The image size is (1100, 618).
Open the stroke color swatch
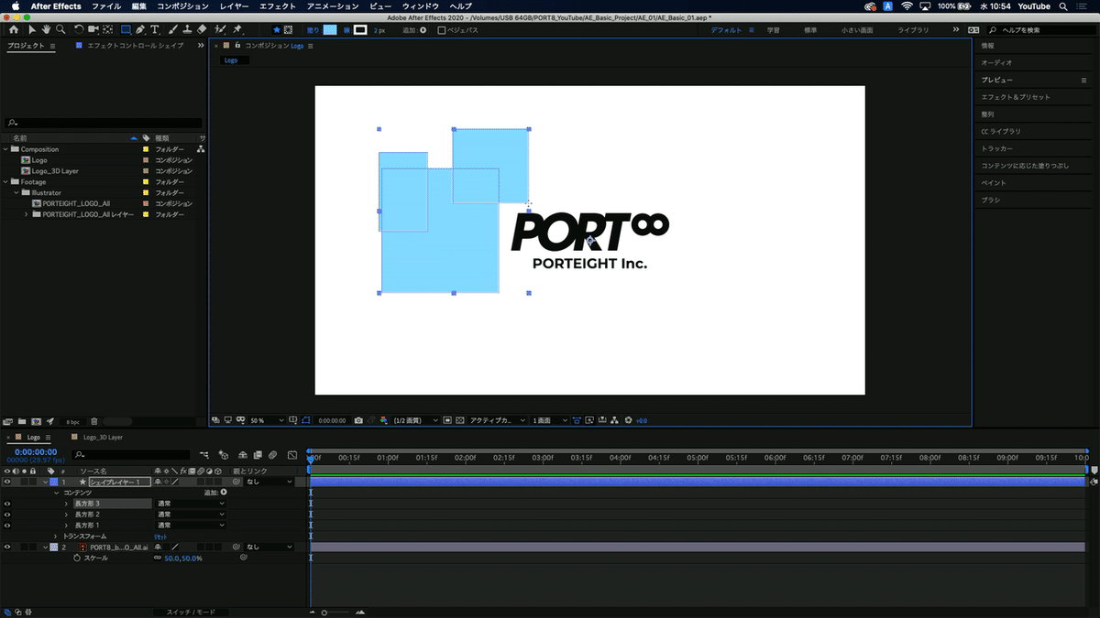pos(360,30)
